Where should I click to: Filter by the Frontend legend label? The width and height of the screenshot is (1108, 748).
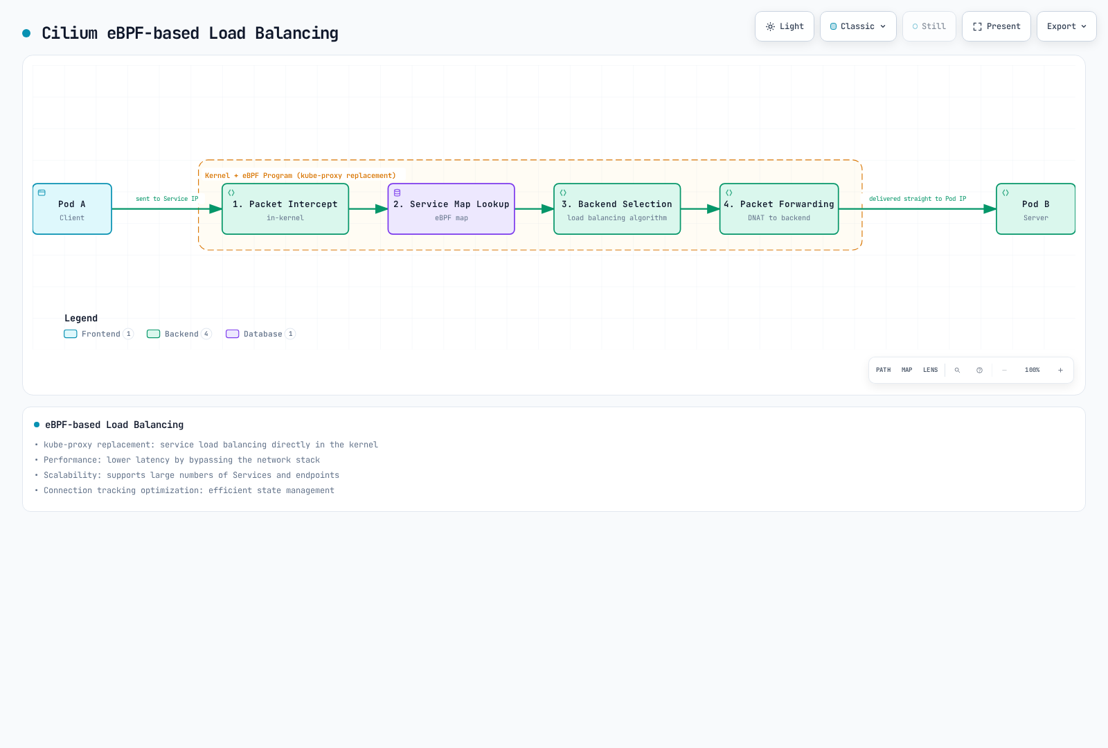(101, 334)
